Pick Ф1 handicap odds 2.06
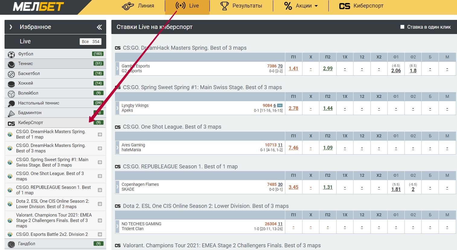This screenshot has width=457, height=250. pos(396,70)
